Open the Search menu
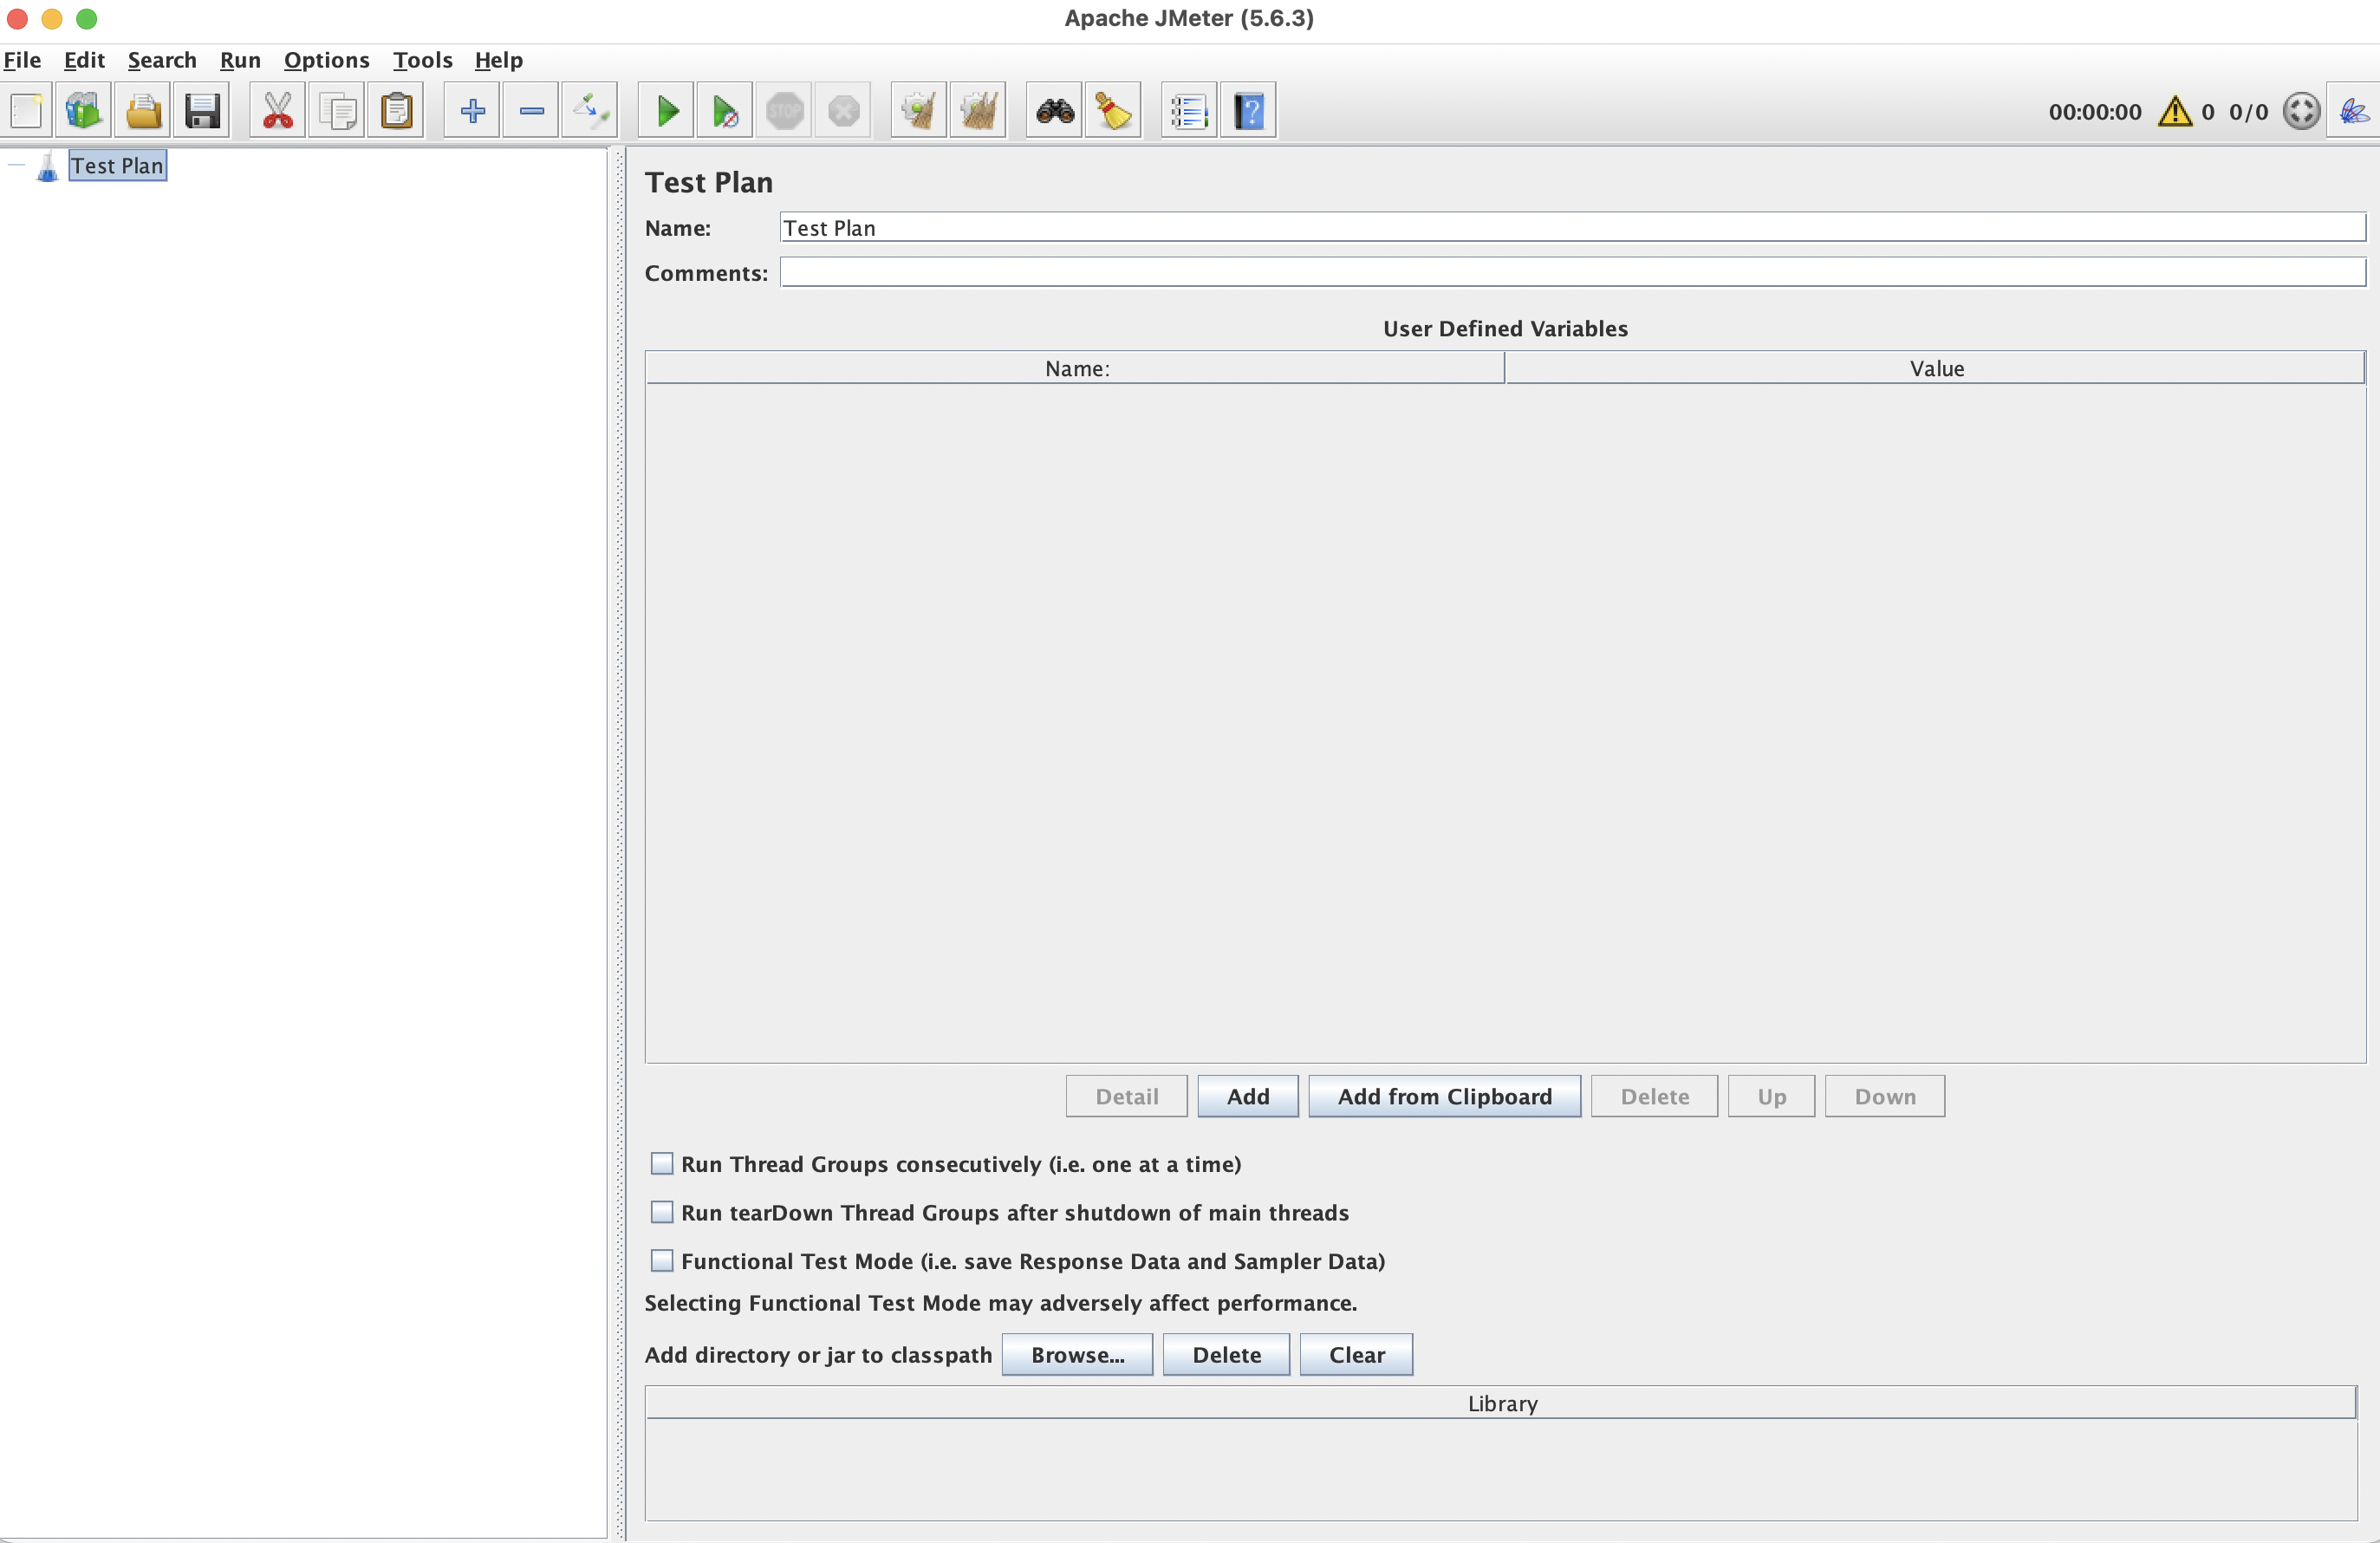The image size is (2380, 1543). tap(162, 60)
